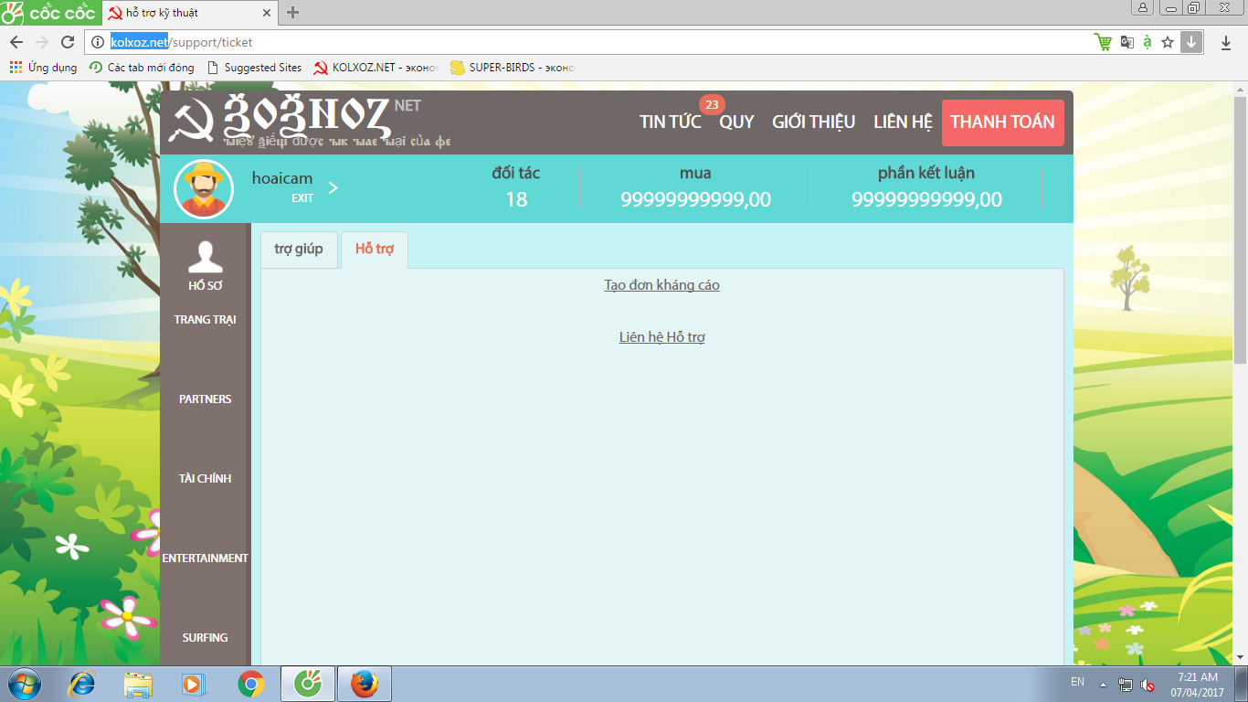Go back to the previous page
Image resolution: width=1248 pixels, height=702 pixels.
point(16,42)
